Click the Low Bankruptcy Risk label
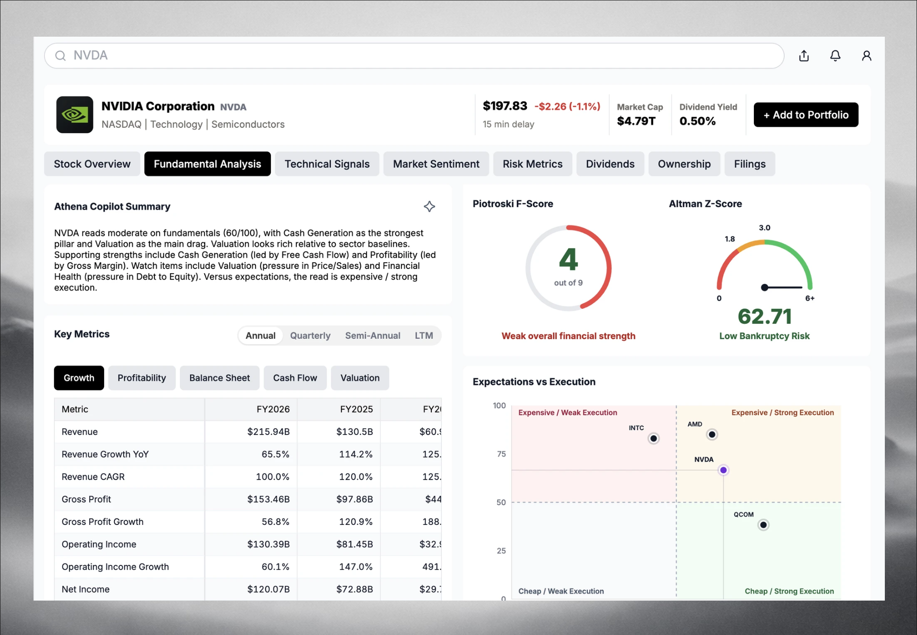This screenshot has height=635, width=917. pyautogui.click(x=764, y=336)
